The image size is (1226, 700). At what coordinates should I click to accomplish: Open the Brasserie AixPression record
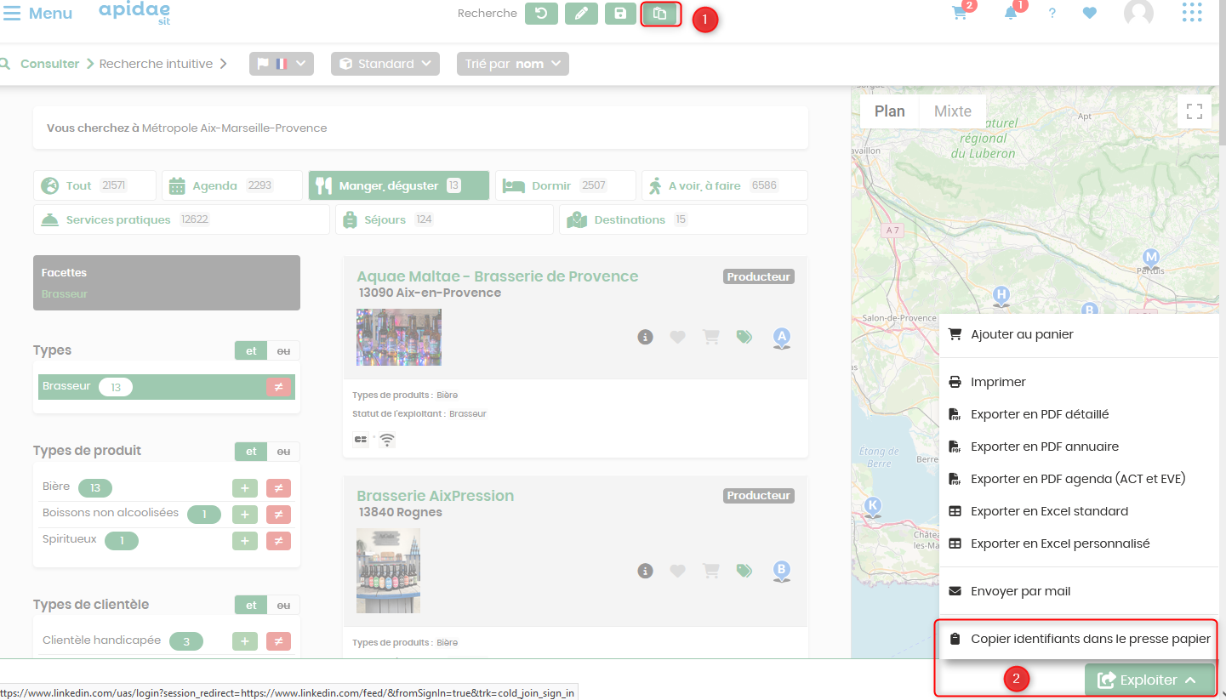pos(435,496)
